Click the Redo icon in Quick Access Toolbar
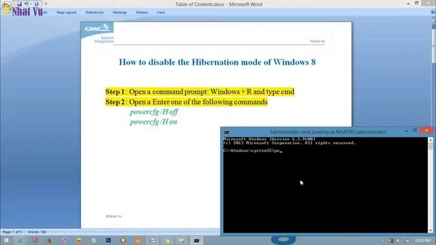The height and width of the screenshot is (245, 436). (x=36, y=4)
